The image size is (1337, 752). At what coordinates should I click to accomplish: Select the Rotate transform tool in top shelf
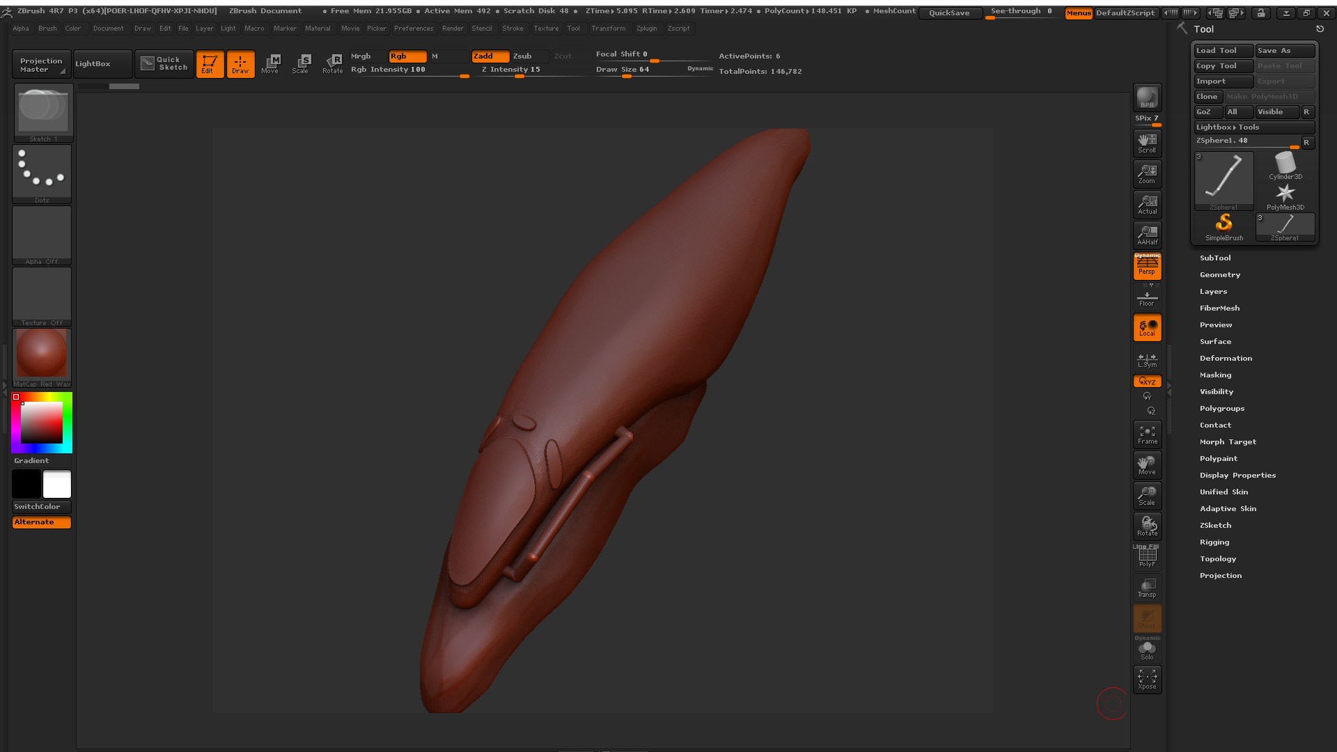coord(333,64)
